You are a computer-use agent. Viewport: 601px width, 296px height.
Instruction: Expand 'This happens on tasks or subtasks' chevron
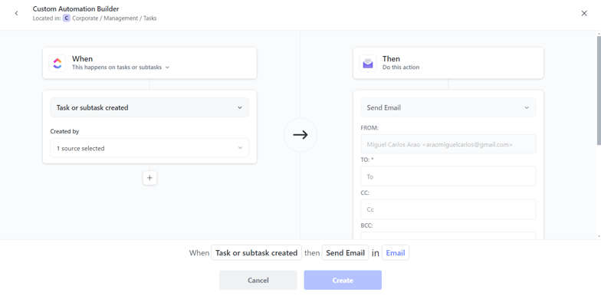click(x=167, y=67)
